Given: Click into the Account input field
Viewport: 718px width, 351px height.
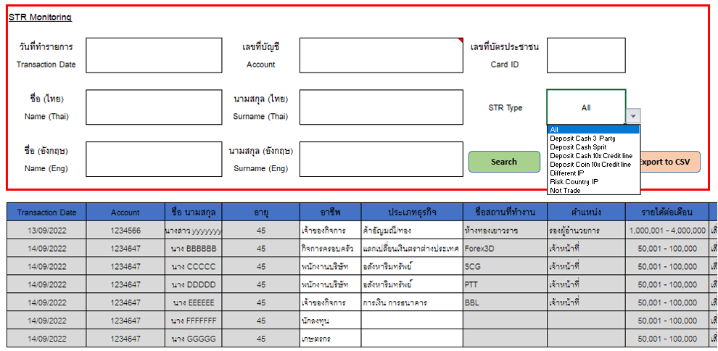Looking at the screenshot, I should (381, 55).
